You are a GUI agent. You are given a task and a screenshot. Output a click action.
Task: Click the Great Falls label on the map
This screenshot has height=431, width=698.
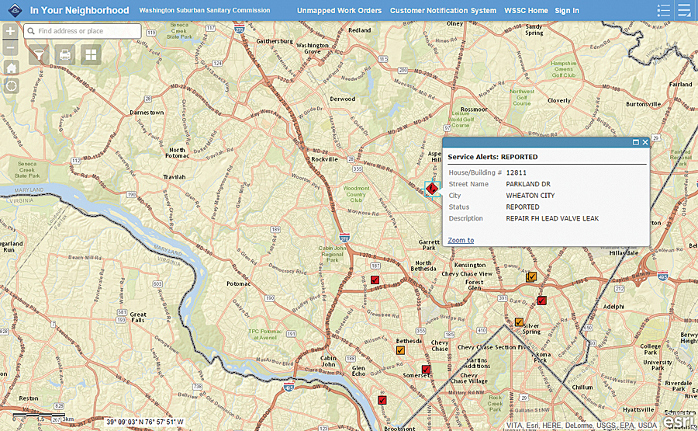(138, 317)
